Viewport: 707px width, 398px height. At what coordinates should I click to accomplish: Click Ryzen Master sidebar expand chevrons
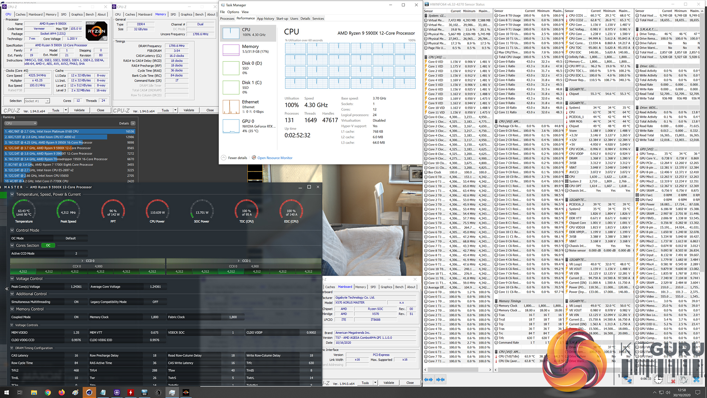tap(7, 289)
